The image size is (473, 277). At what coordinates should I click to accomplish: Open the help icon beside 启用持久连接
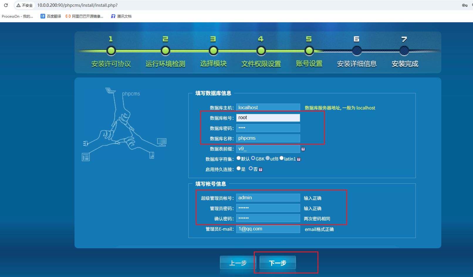coord(261,169)
